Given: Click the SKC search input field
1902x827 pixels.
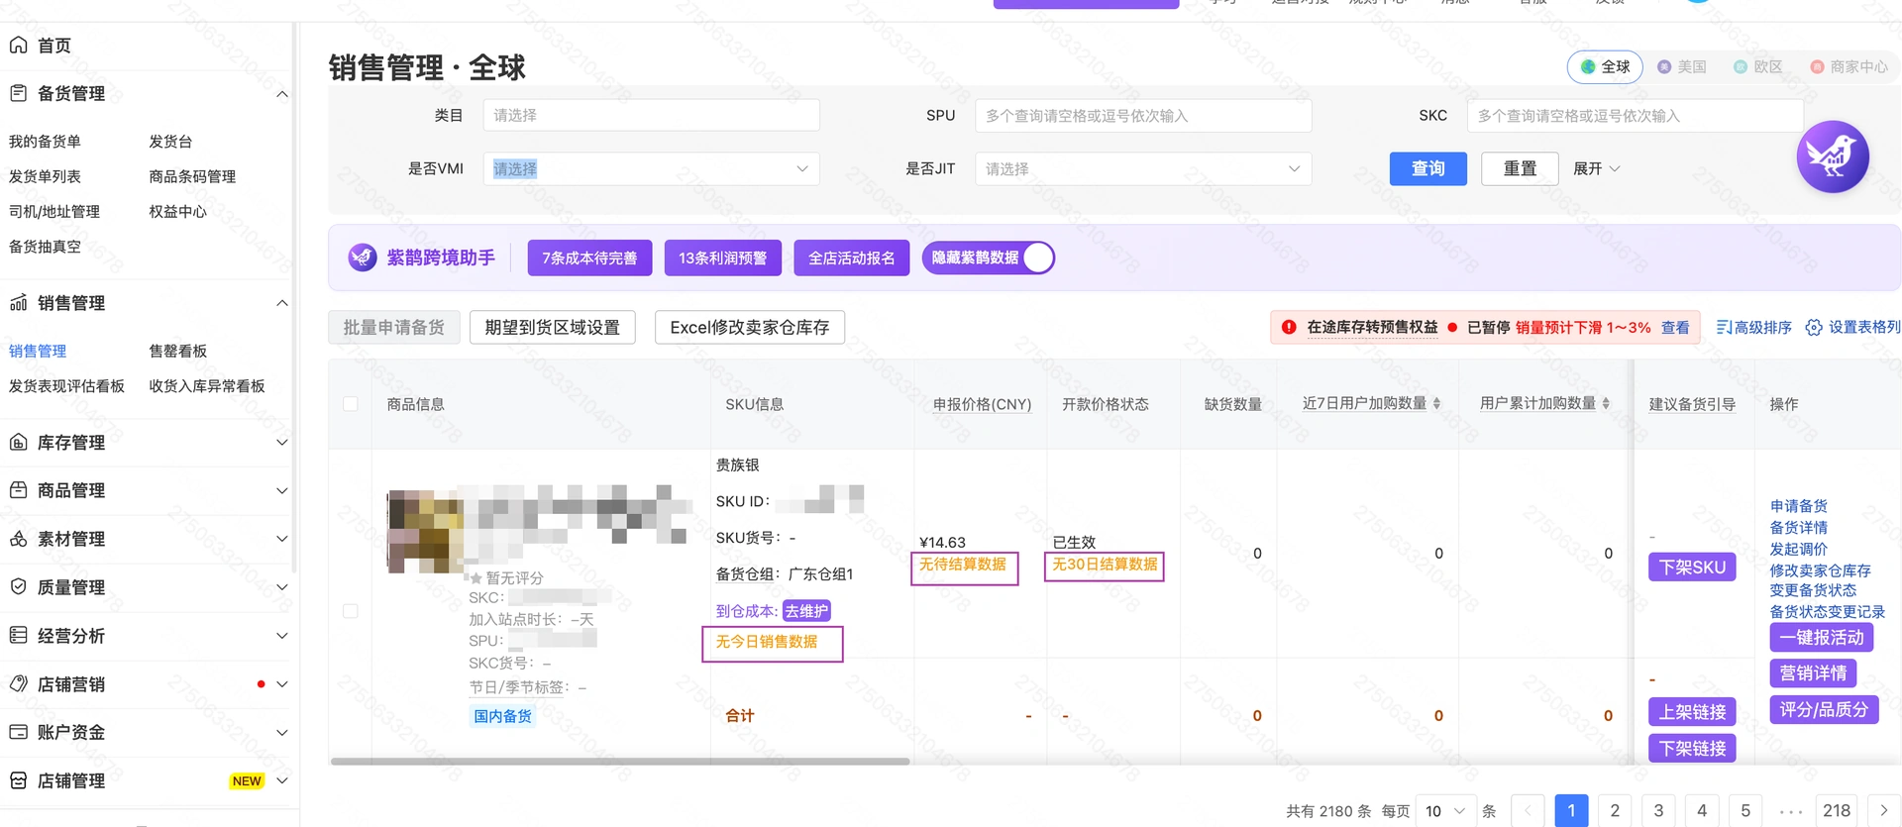Looking at the screenshot, I should (1635, 115).
